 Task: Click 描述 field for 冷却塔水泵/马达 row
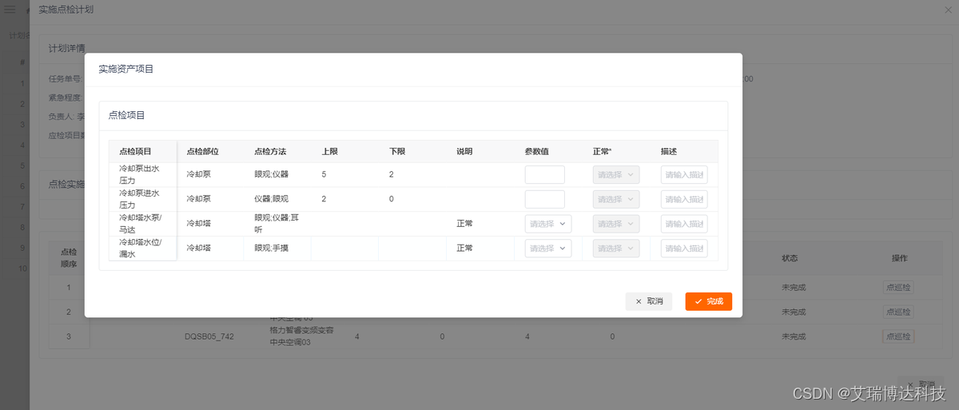pos(684,224)
